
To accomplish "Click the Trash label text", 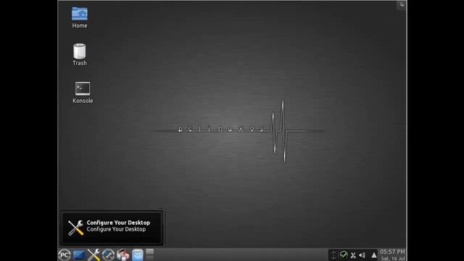I will (x=80, y=63).
